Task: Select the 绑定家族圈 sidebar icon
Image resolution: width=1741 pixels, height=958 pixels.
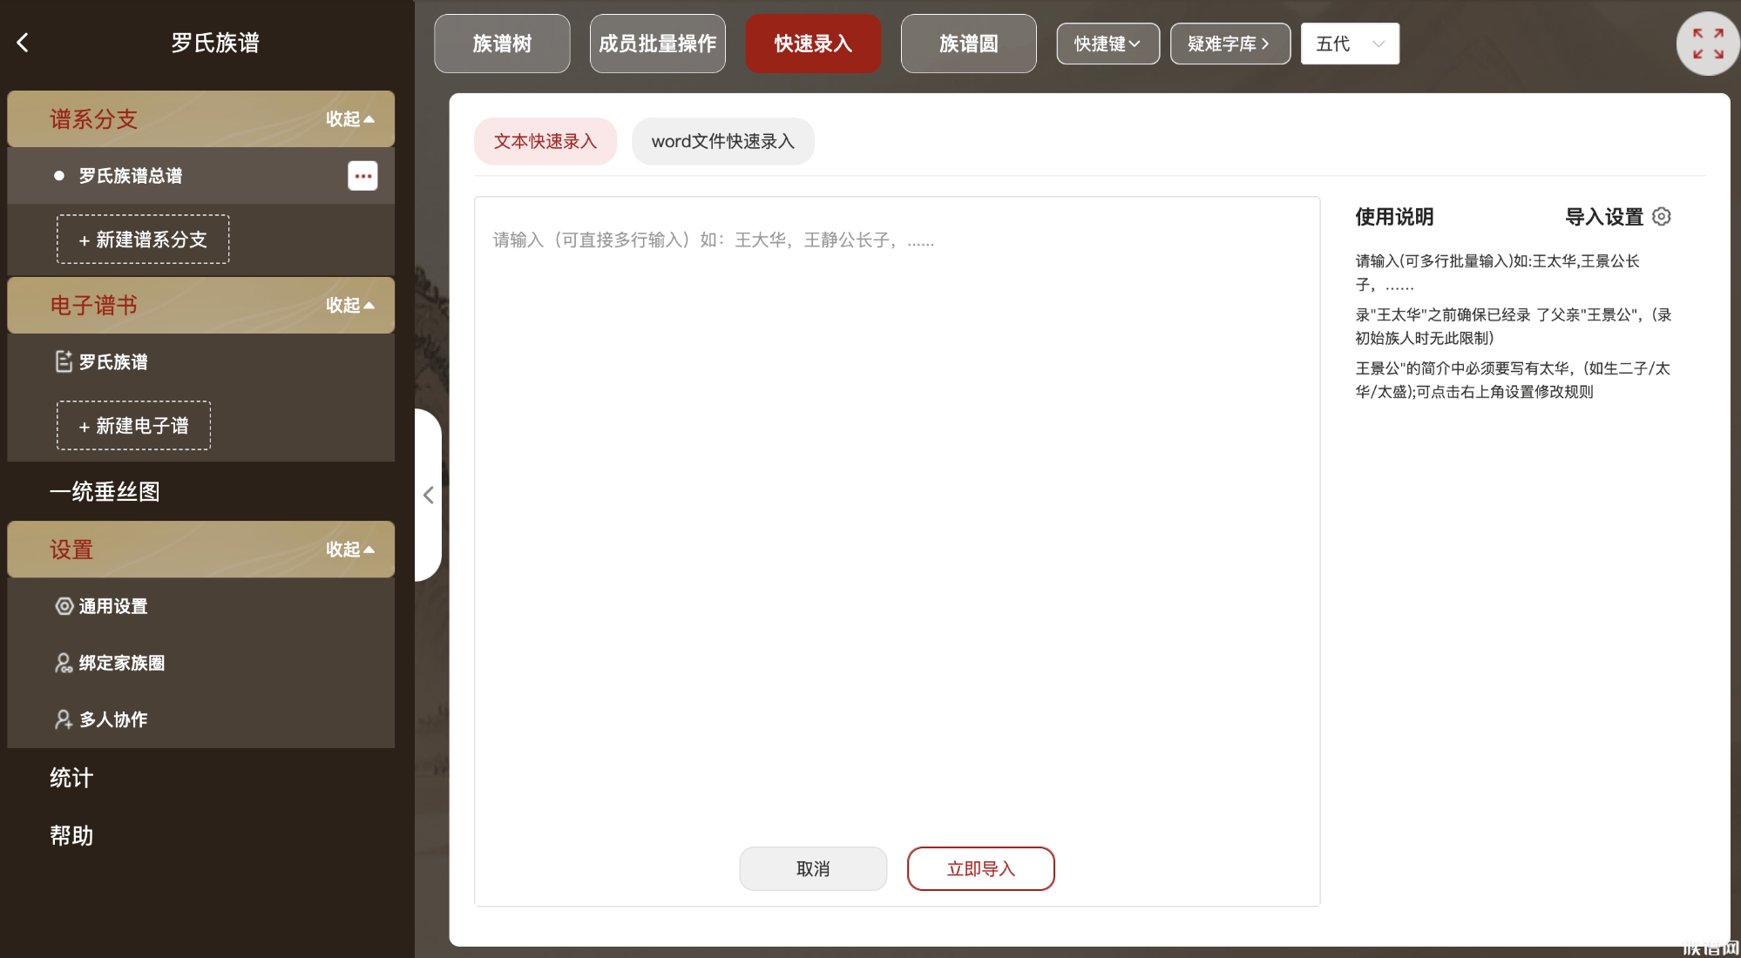Action: 63,663
